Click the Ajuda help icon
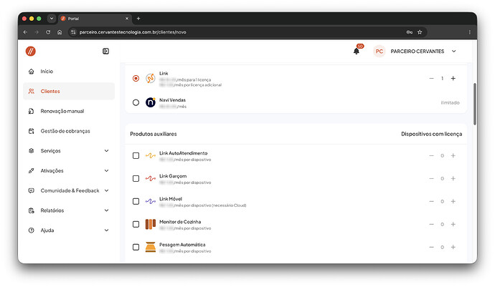Screen dimensions: 495x287 [32, 230]
